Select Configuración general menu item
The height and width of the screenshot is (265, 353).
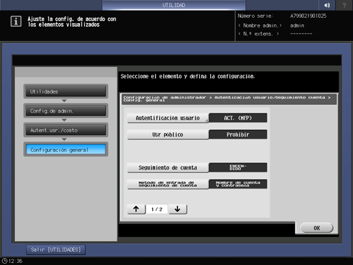(66, 150)
